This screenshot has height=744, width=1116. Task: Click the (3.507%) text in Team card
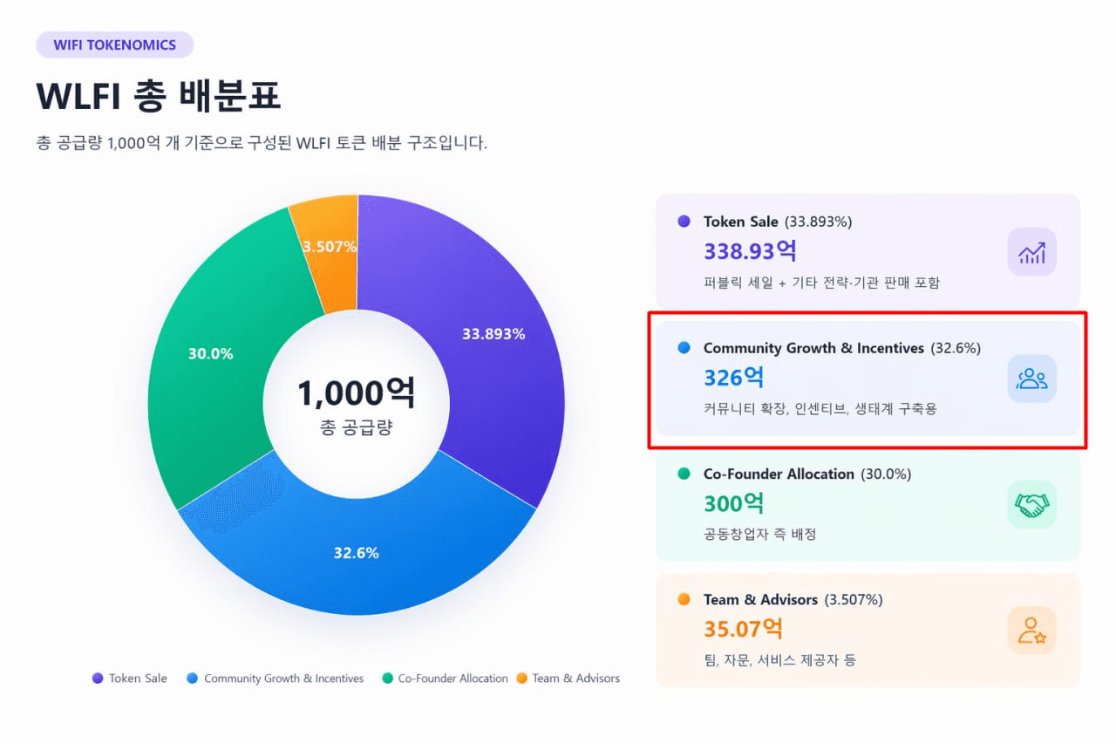(853, 599)
